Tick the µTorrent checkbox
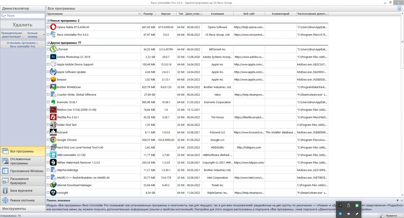The image size is (404, 218). 48,49
